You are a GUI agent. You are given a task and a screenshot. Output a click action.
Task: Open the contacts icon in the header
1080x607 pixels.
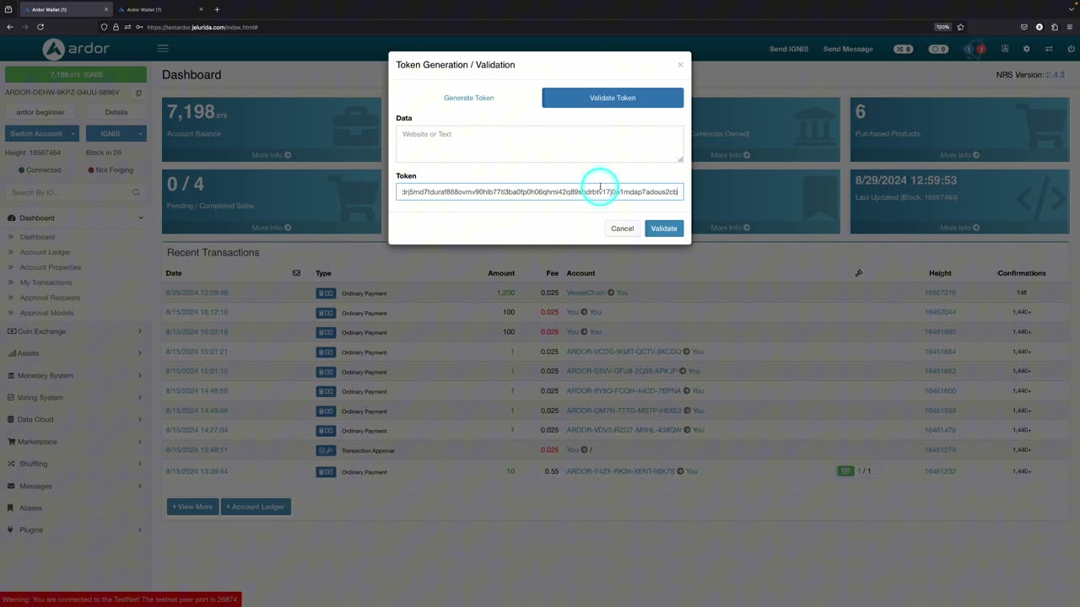(x=1004, y=49)
